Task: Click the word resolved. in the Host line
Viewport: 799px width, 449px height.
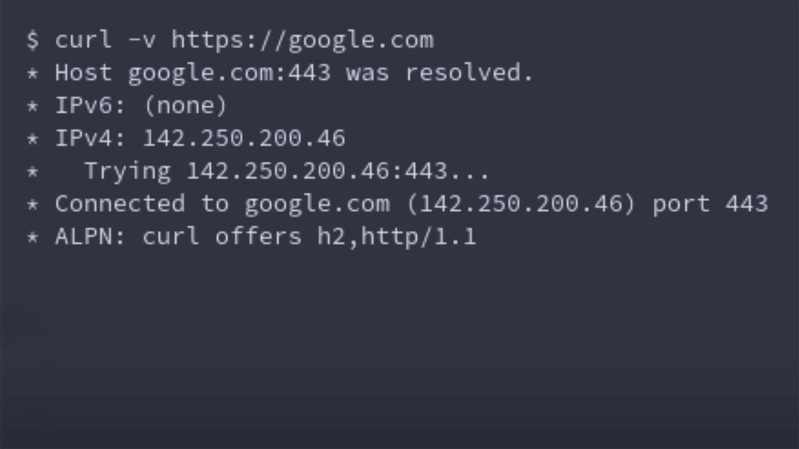Action: point(469,73)
